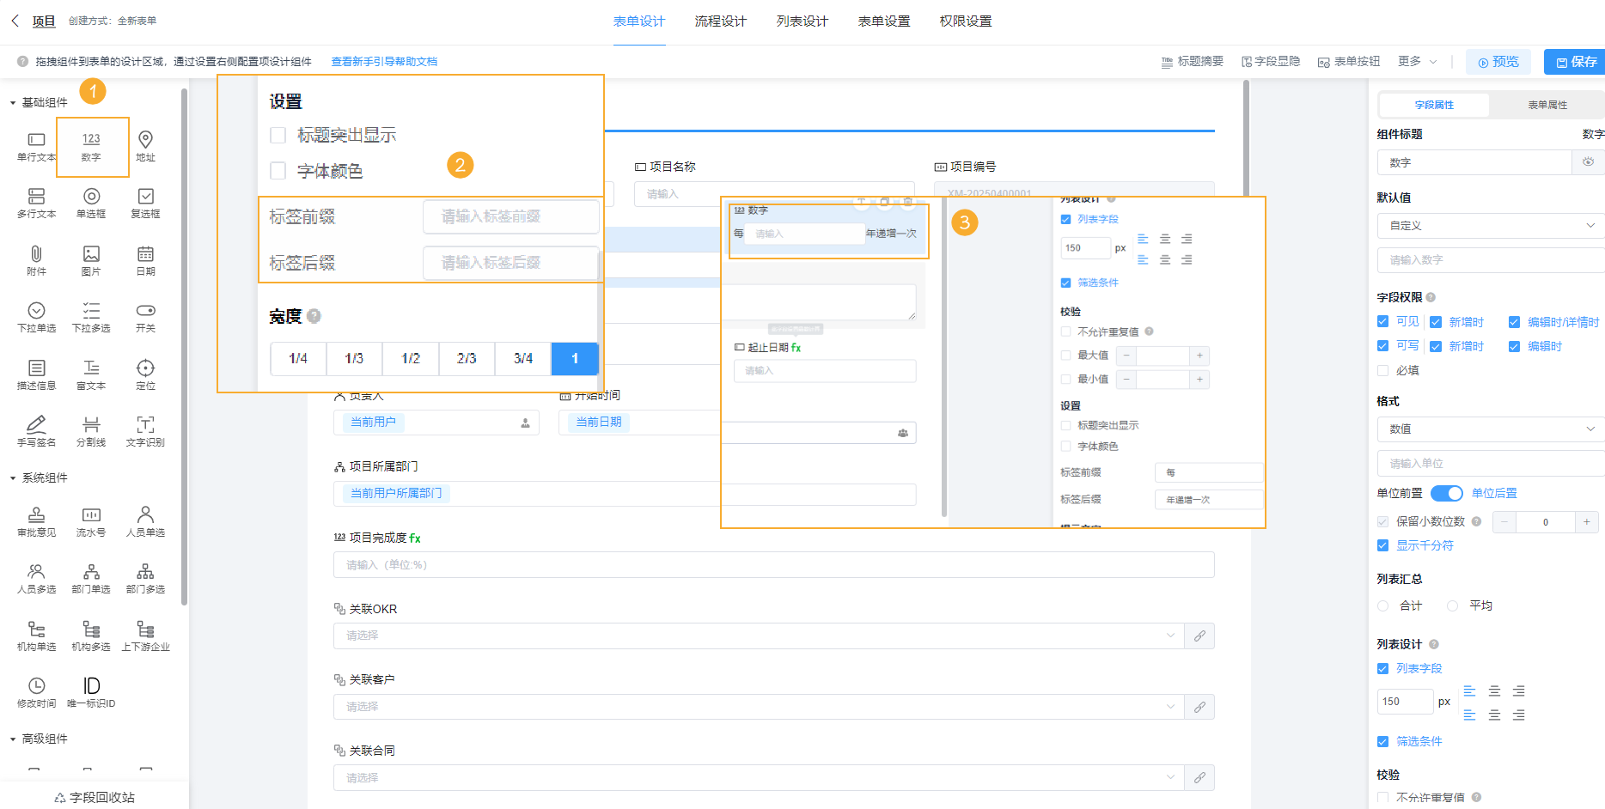Open the 默认值 dropdown showing 自定义
Image resolution: width=1605 pixels, height=809 pixels.
tap(1490, 225)
